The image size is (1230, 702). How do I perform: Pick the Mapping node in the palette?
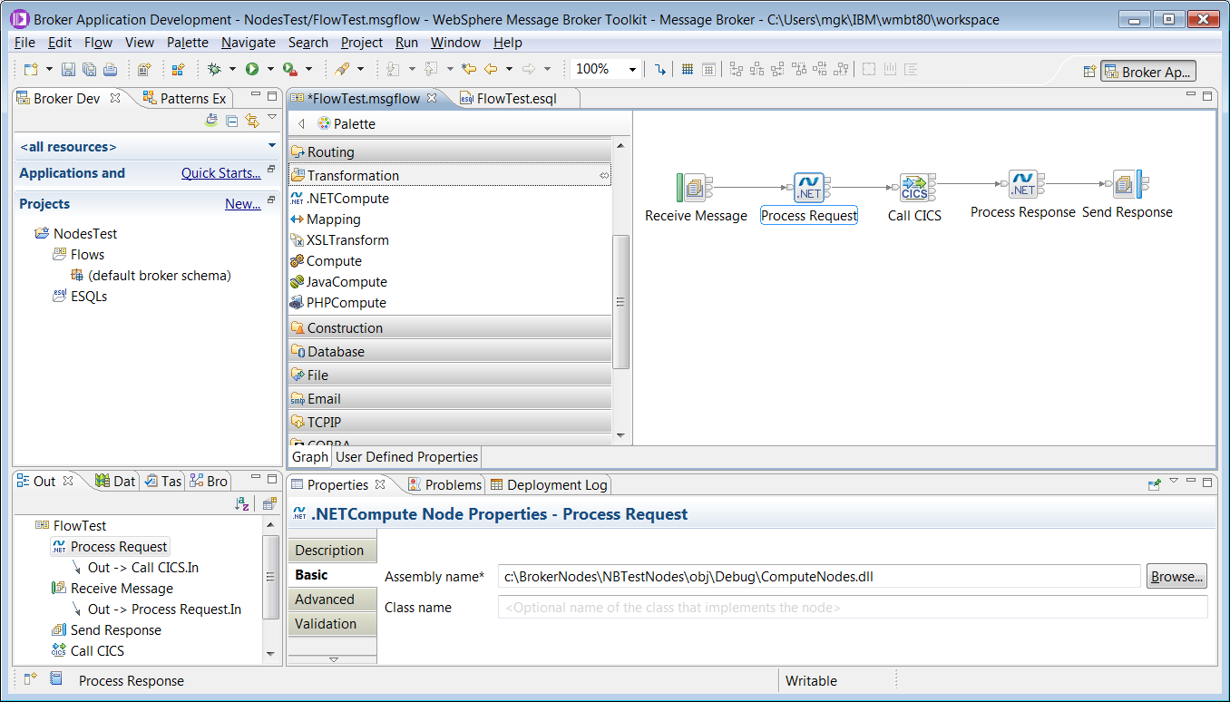pyautogui.click(x=326, y=219)
